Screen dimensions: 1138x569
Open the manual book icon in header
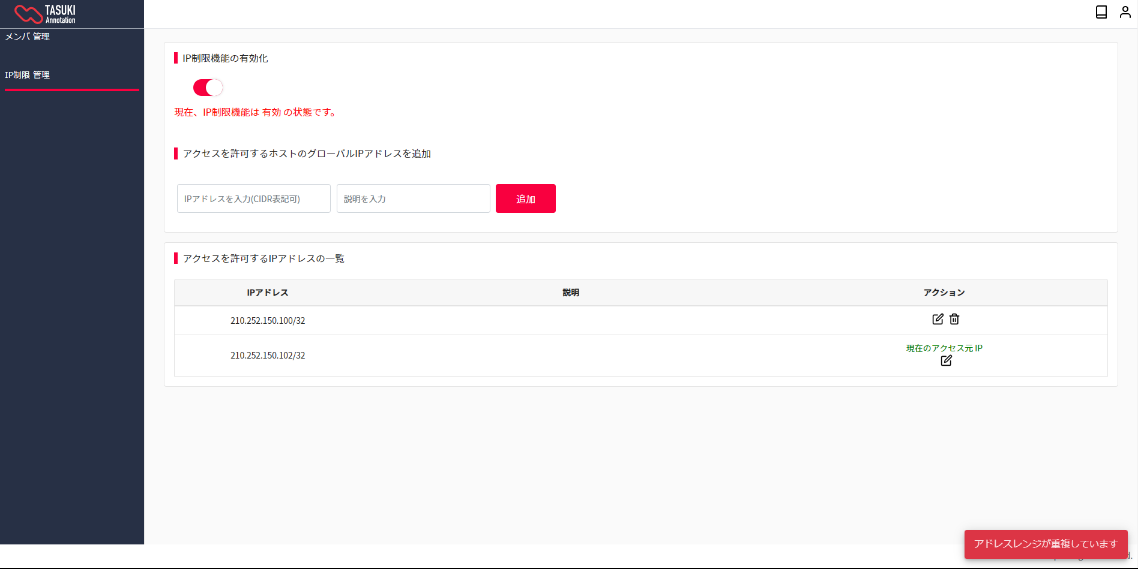pyautogui.click(x=1101, y=12)
